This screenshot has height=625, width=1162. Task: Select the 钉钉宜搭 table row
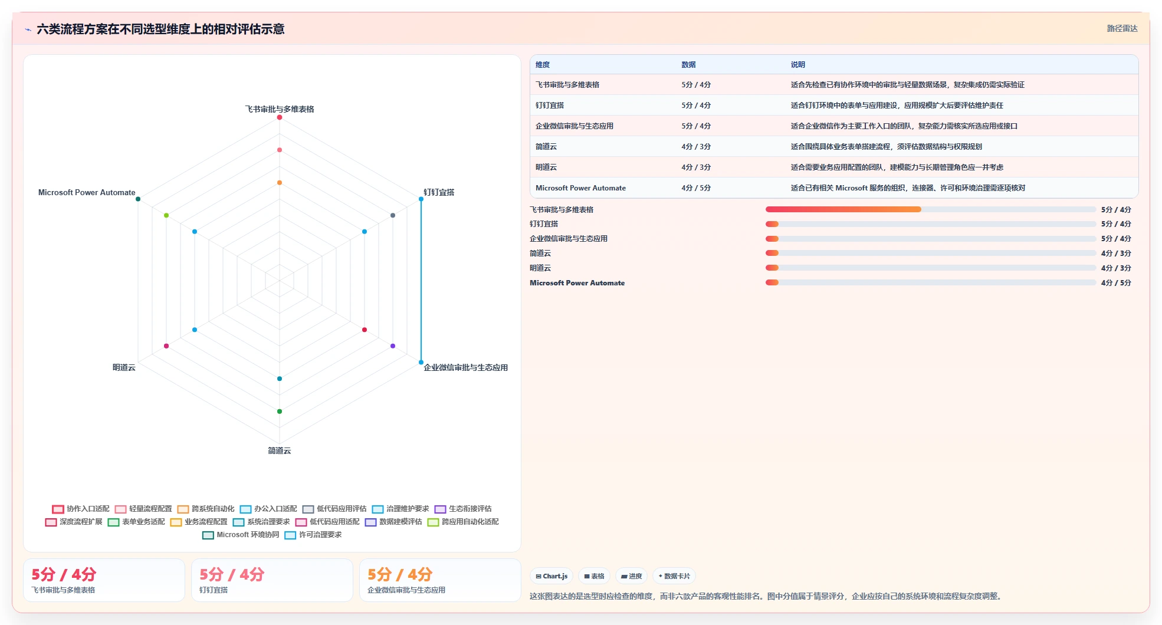click(834, 106)
